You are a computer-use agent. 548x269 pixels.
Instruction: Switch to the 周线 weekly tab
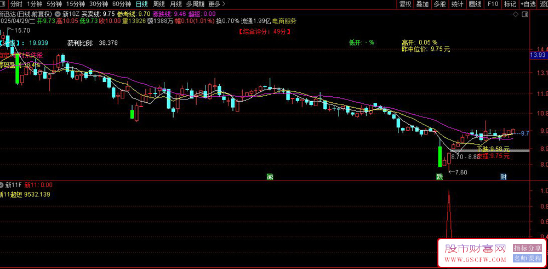point(159,4)
